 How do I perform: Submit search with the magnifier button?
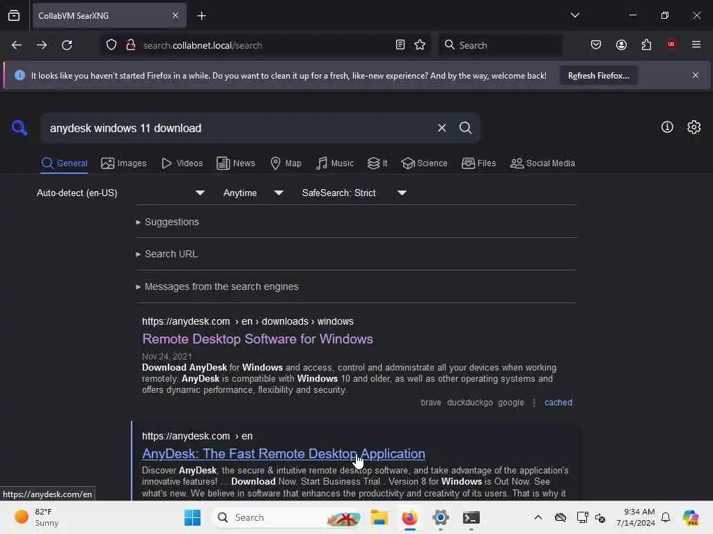click(x=465, y=128)
